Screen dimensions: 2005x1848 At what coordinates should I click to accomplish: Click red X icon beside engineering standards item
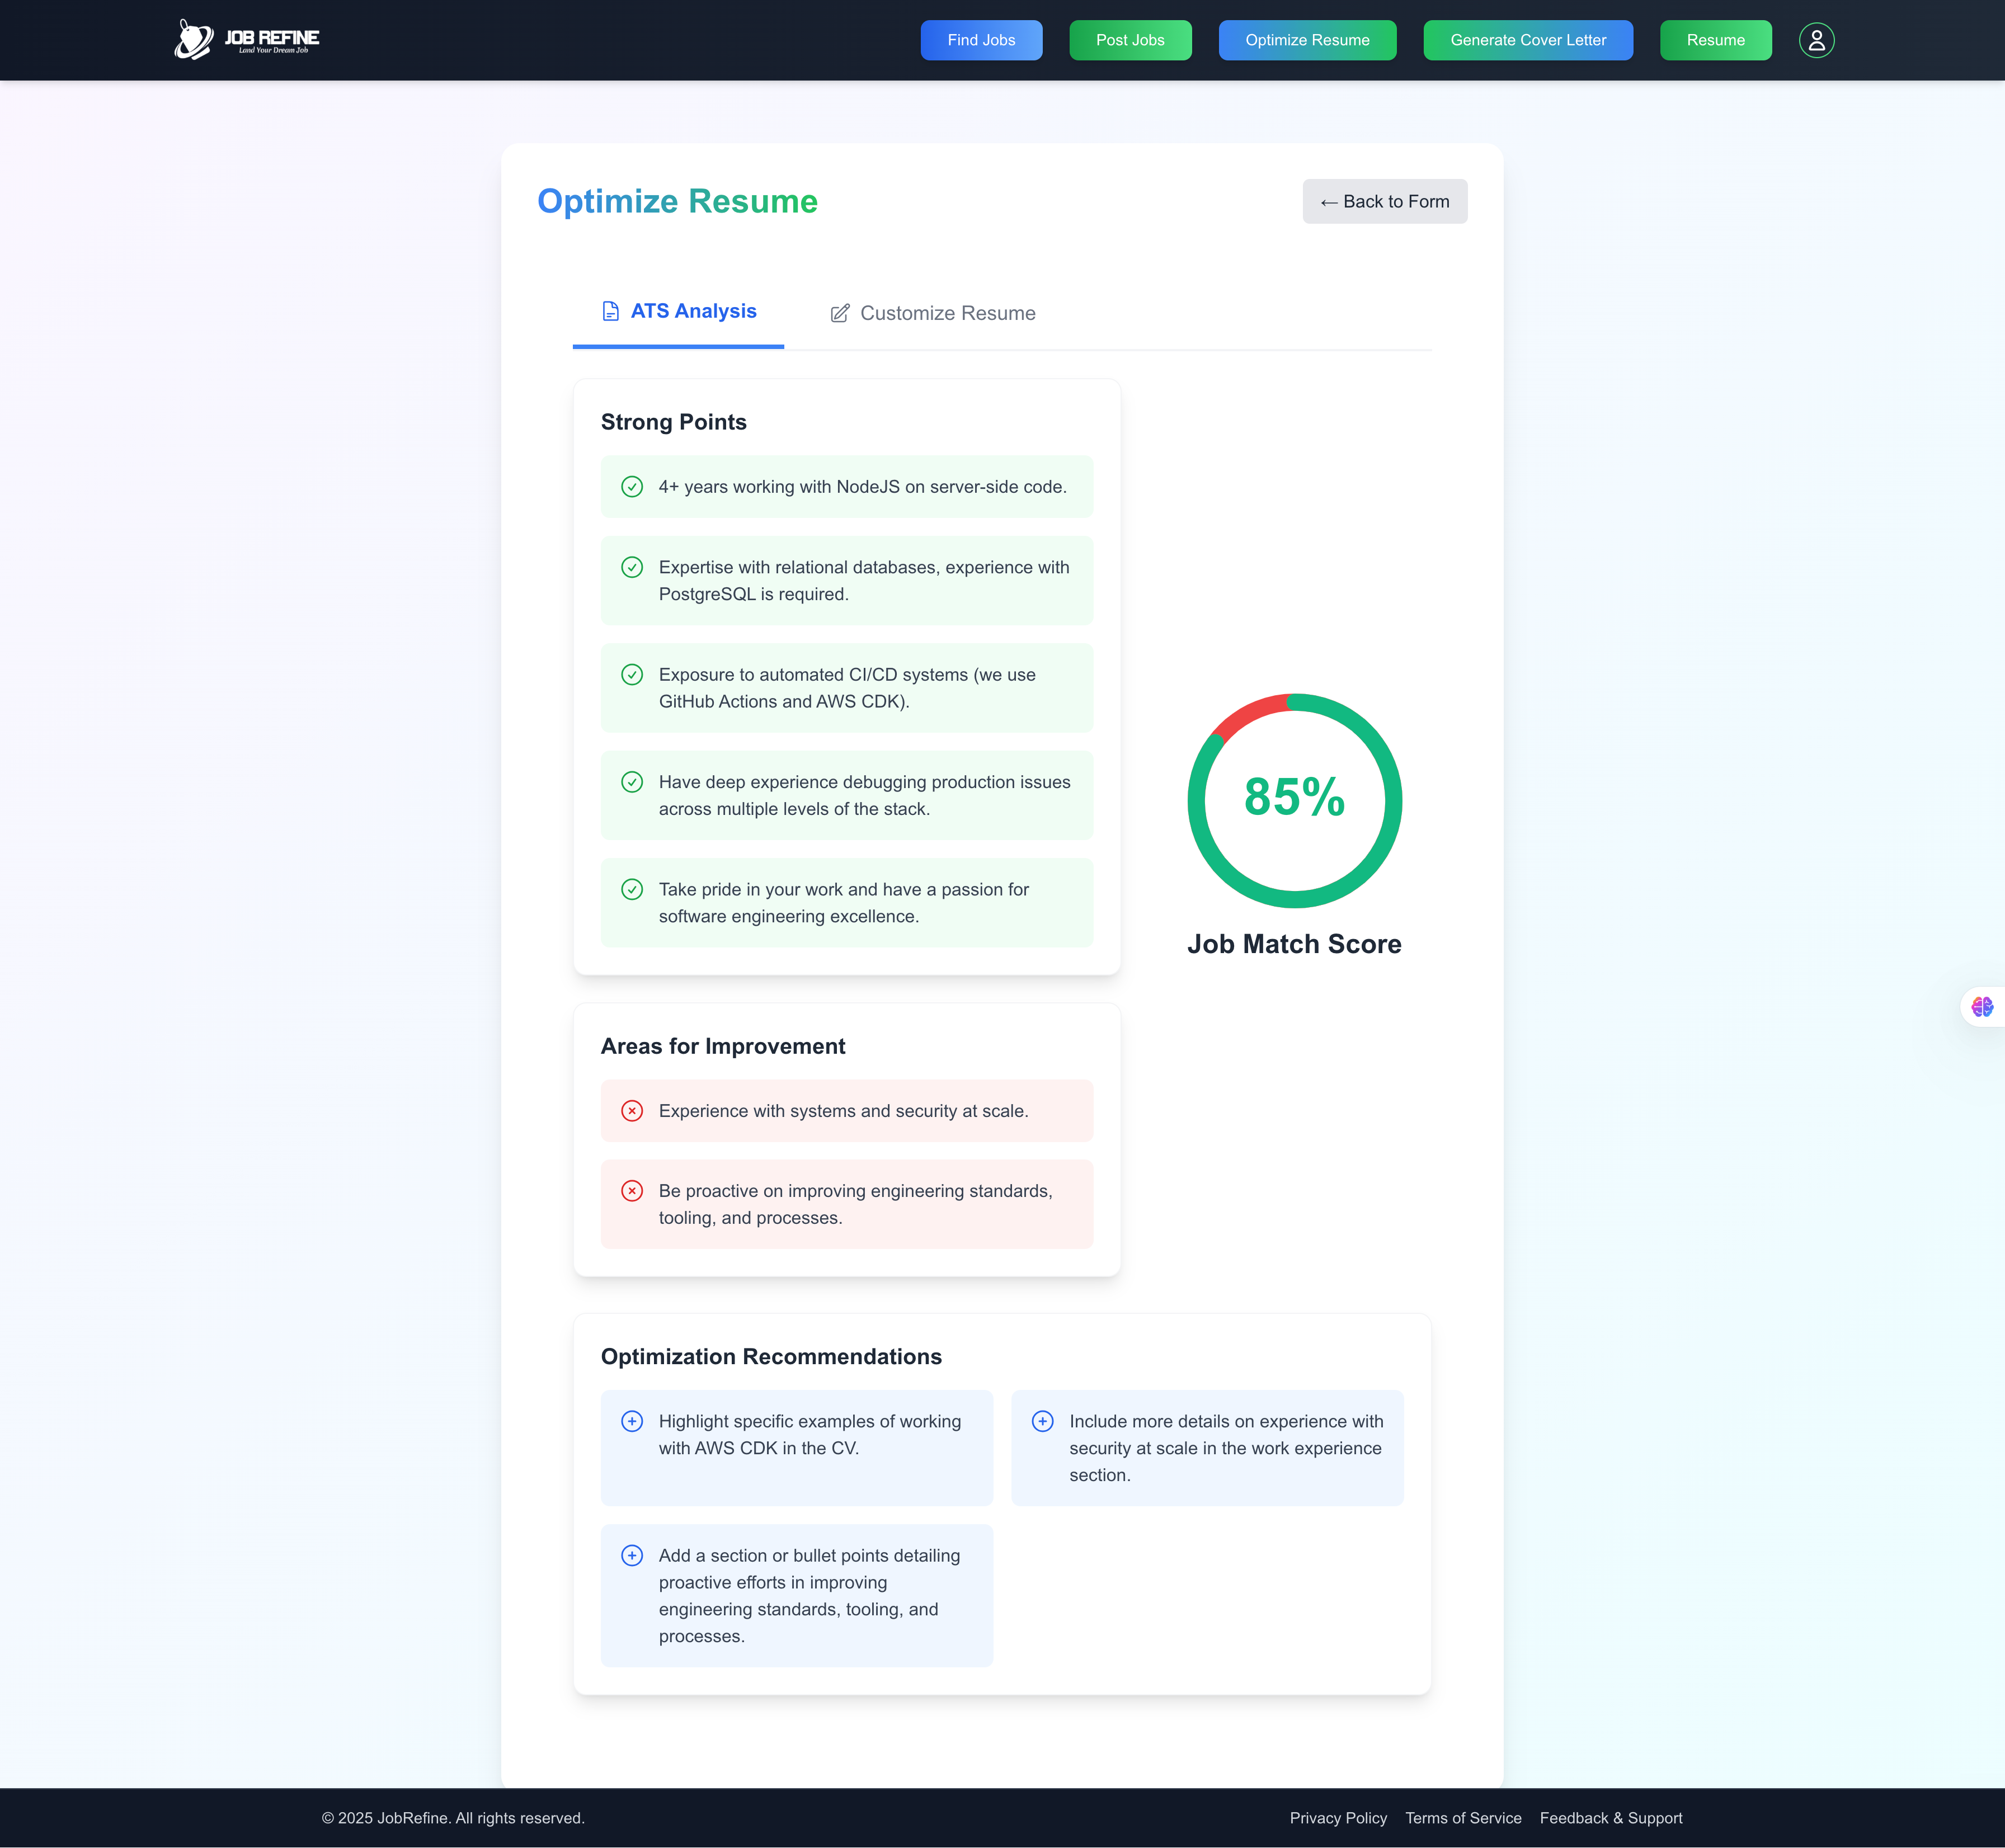pyautogui.click(x=632, y=1191)
